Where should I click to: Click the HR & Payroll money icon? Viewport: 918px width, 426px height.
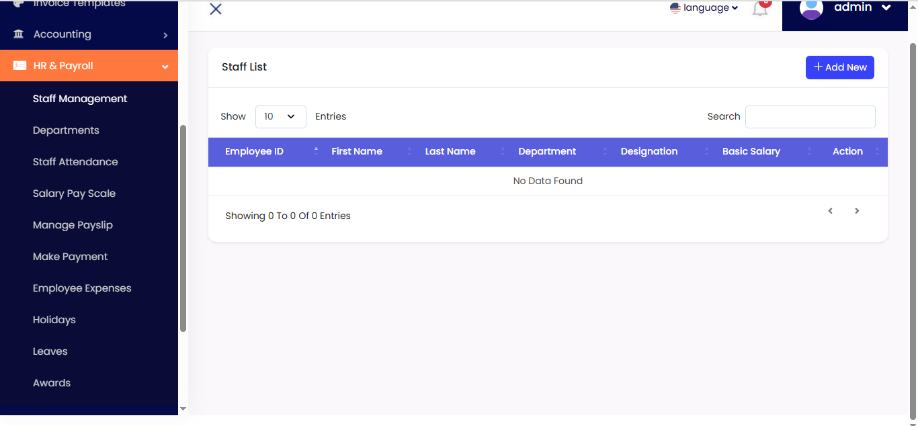tap(19, 66)
